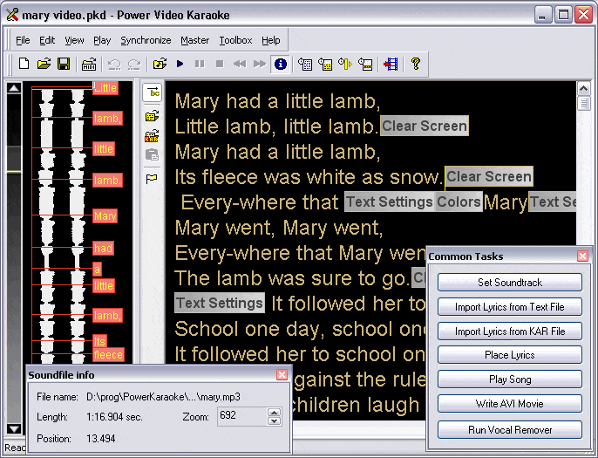
Task: Click Import Lyrics from KAR File
Action: (509, 332)
